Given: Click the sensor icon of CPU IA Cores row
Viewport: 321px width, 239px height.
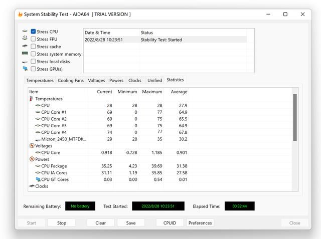Looking at the screenshot, I should point(38,172).
